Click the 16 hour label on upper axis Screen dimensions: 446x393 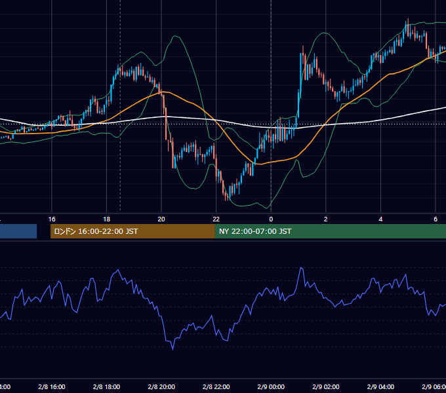[52, 219]
